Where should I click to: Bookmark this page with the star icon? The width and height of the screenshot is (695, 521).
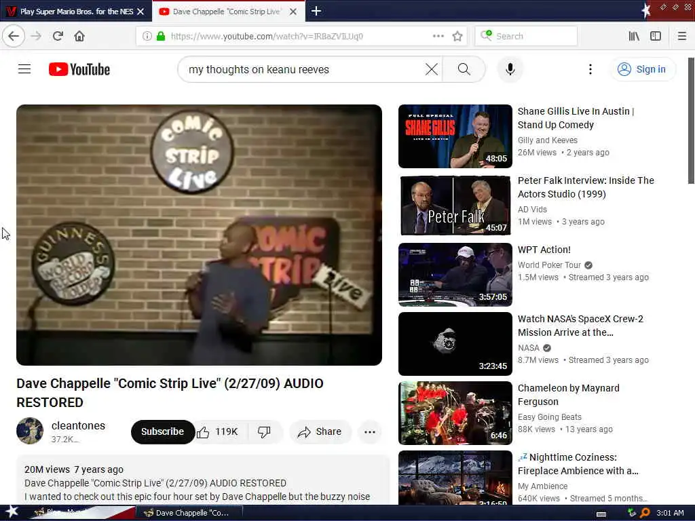click(x=457, y=37)
